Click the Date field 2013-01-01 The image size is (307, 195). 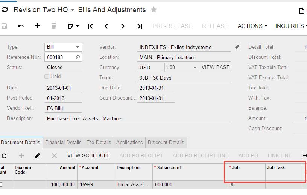[x=63, y=88]
